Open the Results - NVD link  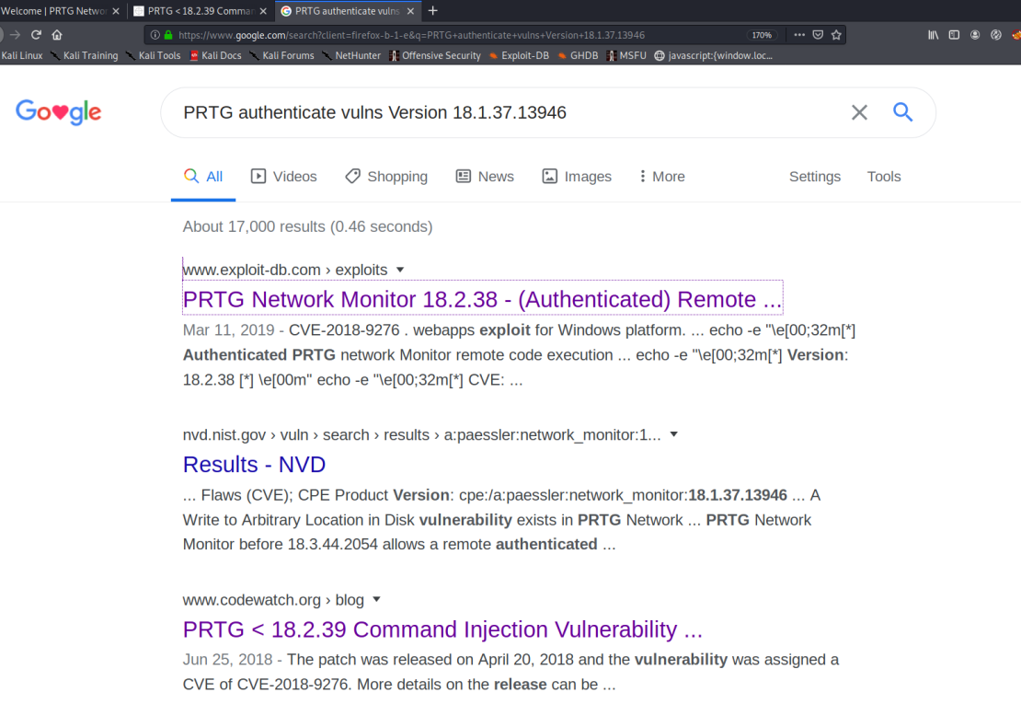tap(254, 465)
